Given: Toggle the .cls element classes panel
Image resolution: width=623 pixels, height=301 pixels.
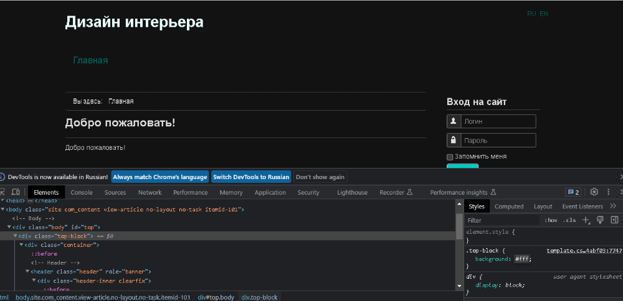Looking at the screenshot, I should tap(569, 220).
